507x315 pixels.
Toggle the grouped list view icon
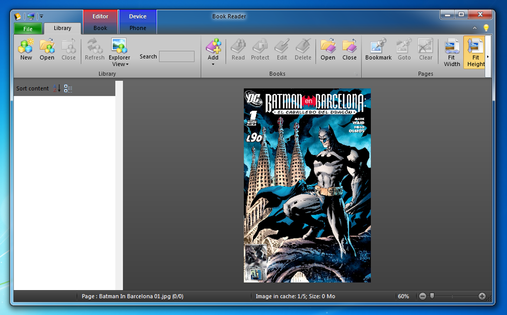[68, 88]
